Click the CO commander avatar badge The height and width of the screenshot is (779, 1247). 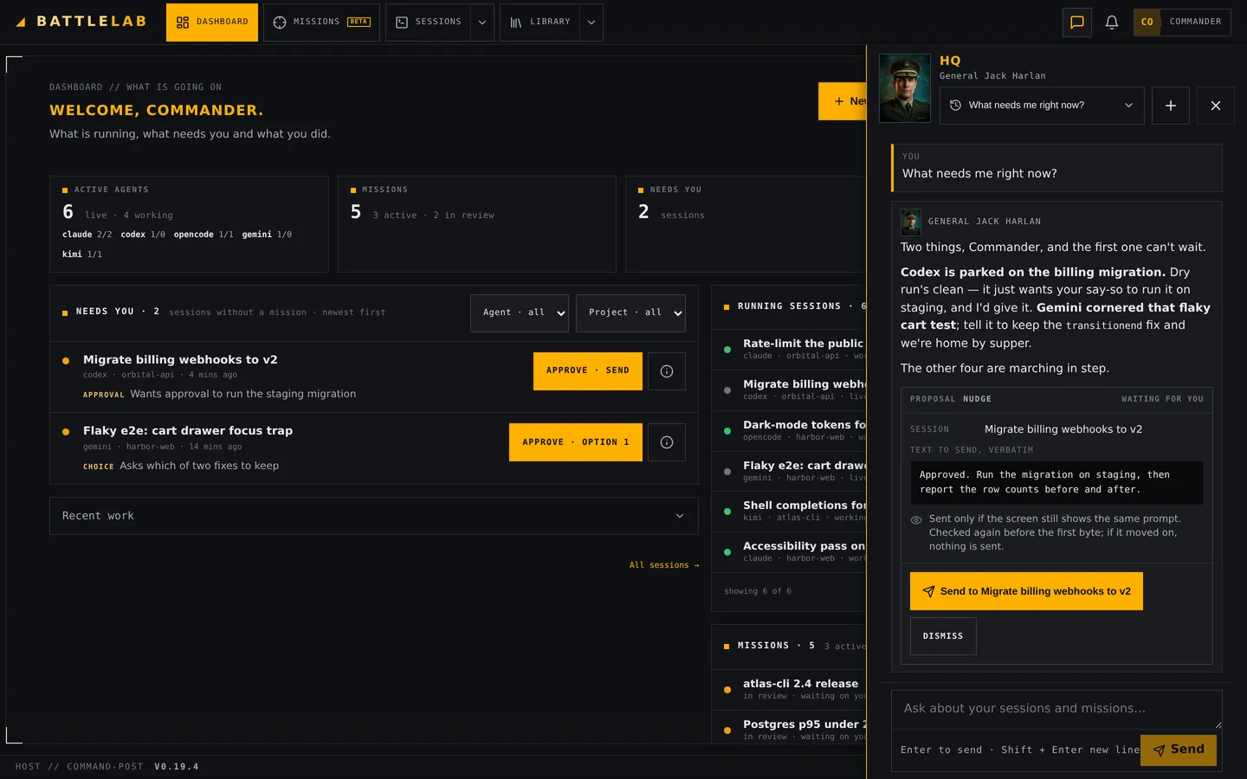pyautogui.click(x=1147, y=23)
